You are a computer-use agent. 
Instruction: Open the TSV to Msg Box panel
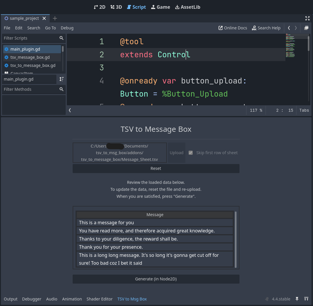click(132, 299)
